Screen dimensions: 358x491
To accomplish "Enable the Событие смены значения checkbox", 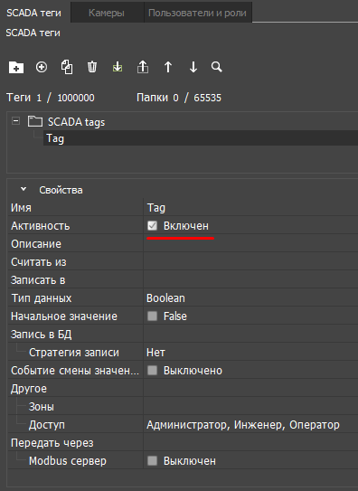I will click(152, 371).
